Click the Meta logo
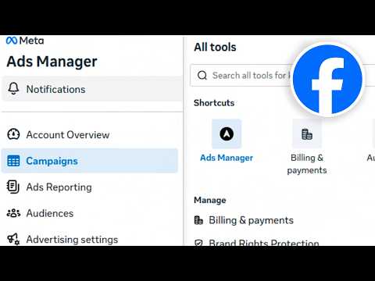The image size is (375, 281). pos(25,41)
